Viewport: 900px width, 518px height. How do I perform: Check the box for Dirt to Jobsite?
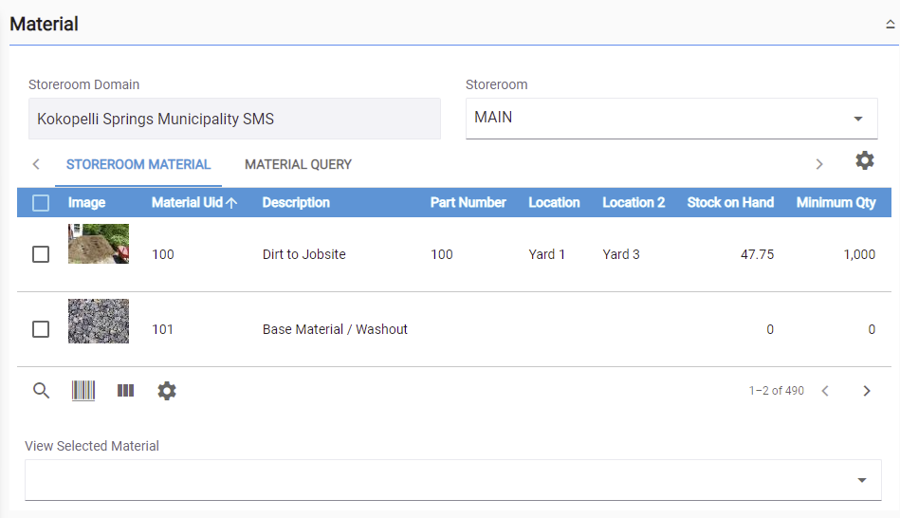41,254
